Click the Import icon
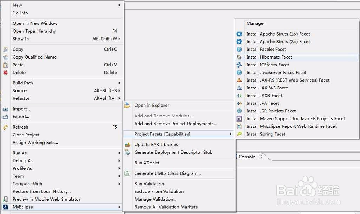 [5, 109]
